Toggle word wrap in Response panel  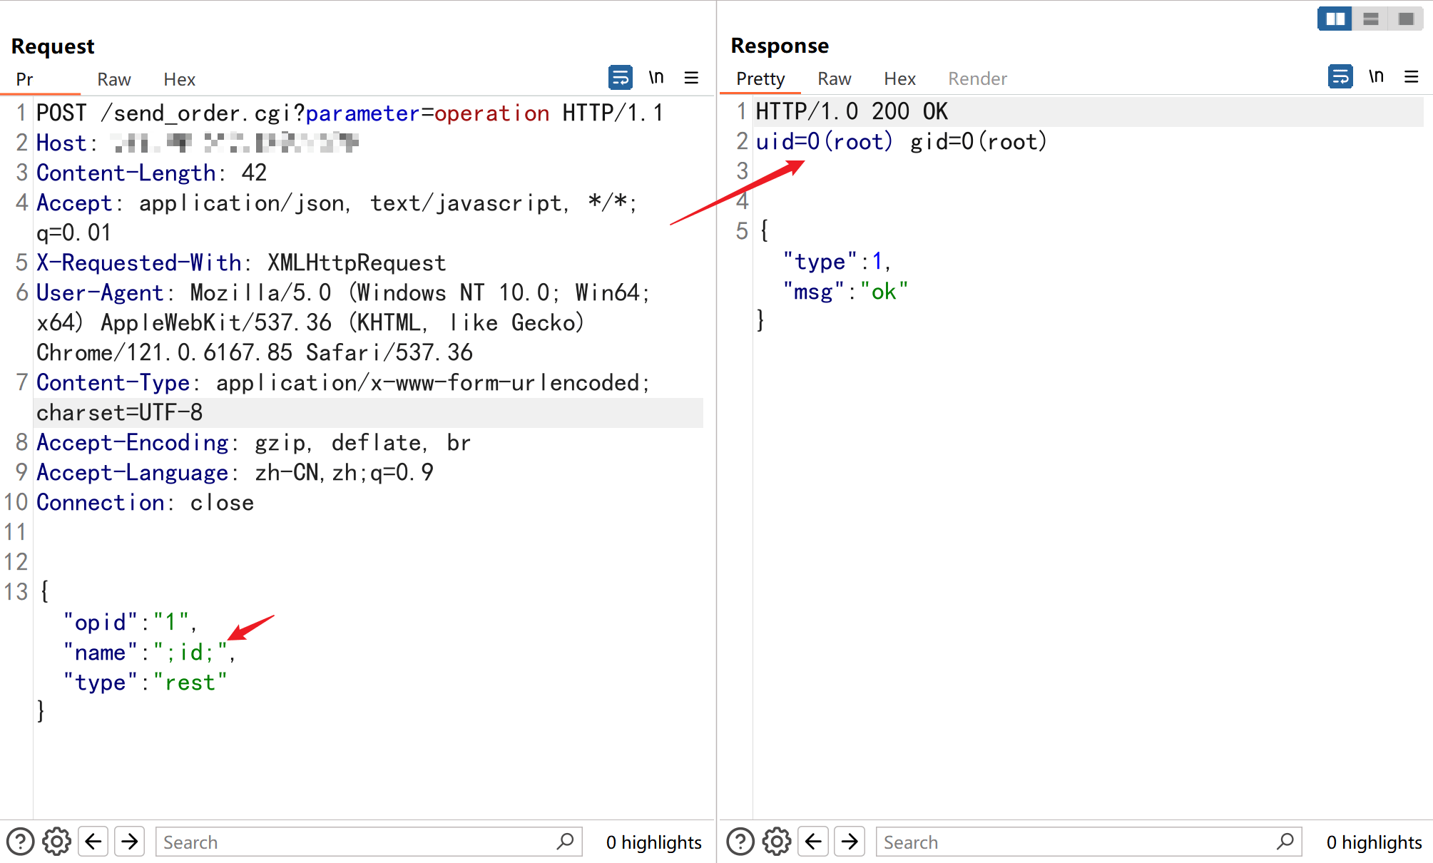point(1340,76)
